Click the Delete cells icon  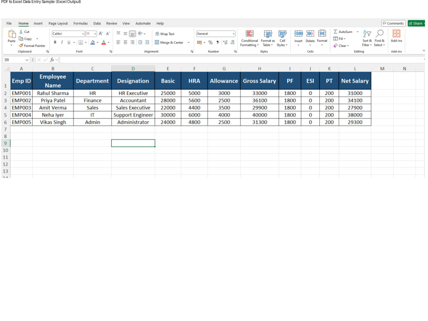(310, 33)
